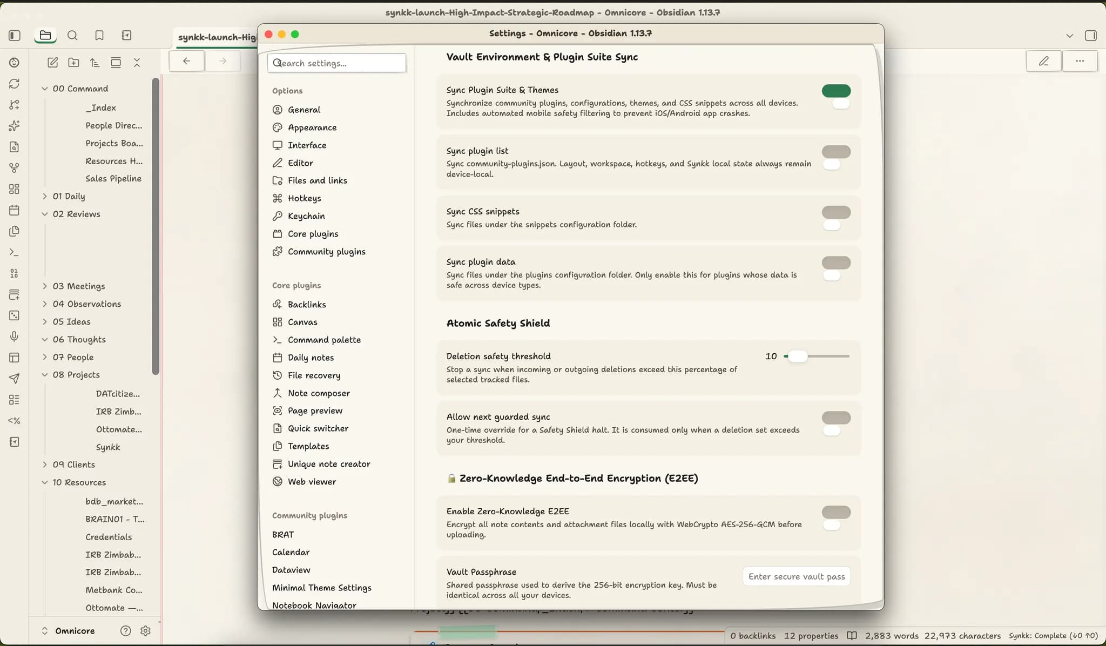Disable Sync Plugin Suite & Themes toggle
The height and width of the screenshot is (646, 1106).
pos(836,91)
